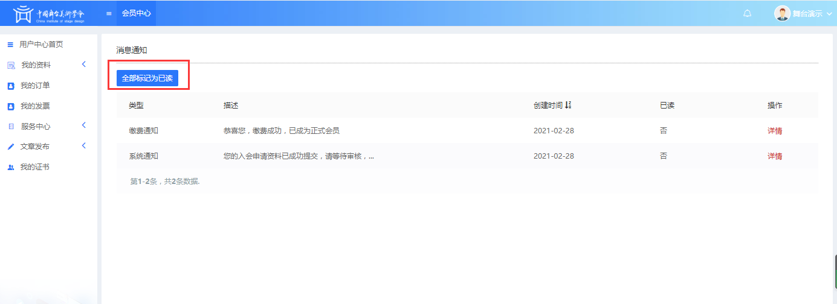Click the notification bell icon
The width and height of the screenshot is (837, 304).
[x=747, y=13]
